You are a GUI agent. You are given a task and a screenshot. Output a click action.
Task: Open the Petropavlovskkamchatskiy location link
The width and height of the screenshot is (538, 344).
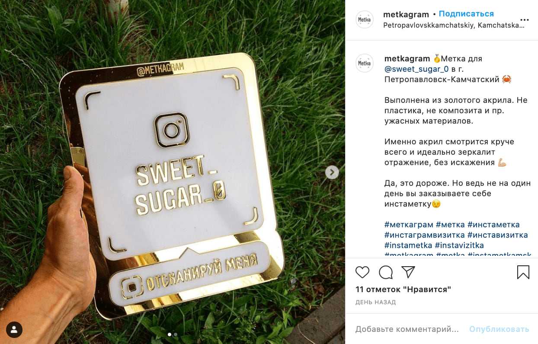click(453, 25)
